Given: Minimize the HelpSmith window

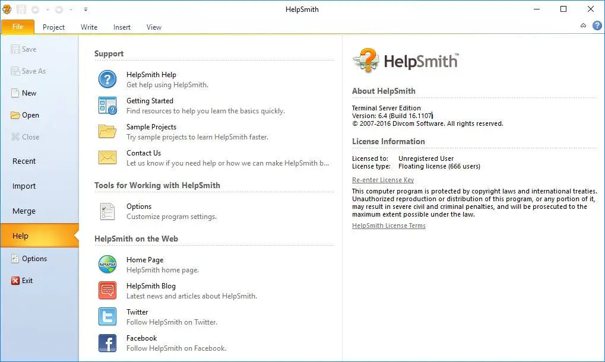Looking at the screenshot, I should point(537,9).
